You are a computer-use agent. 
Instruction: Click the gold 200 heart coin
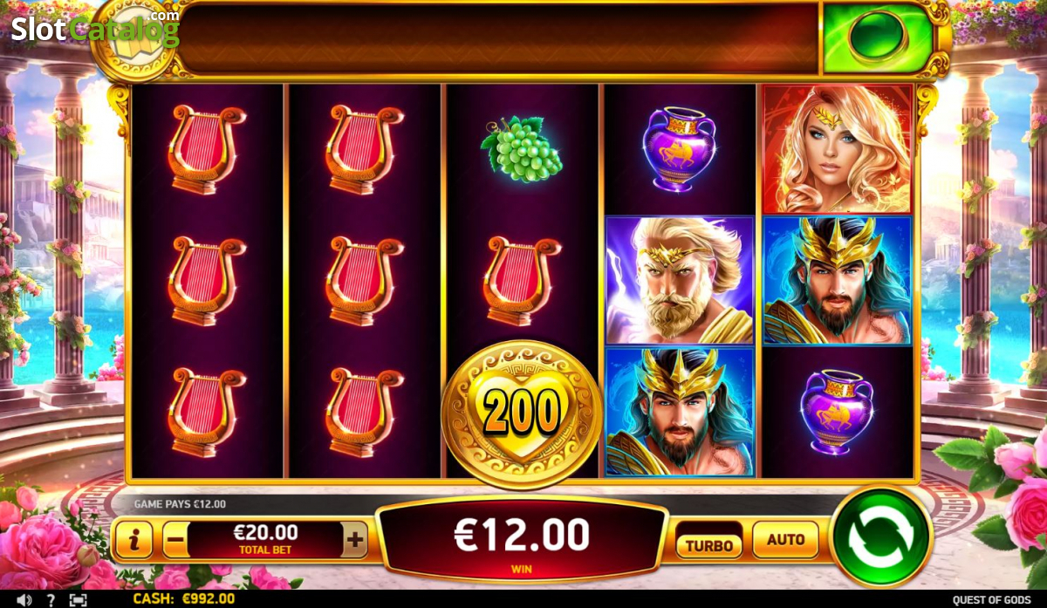click(522, 413)
